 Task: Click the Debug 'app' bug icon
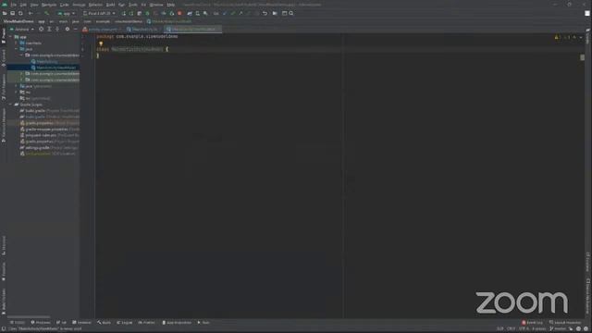(x=148, y=13)
